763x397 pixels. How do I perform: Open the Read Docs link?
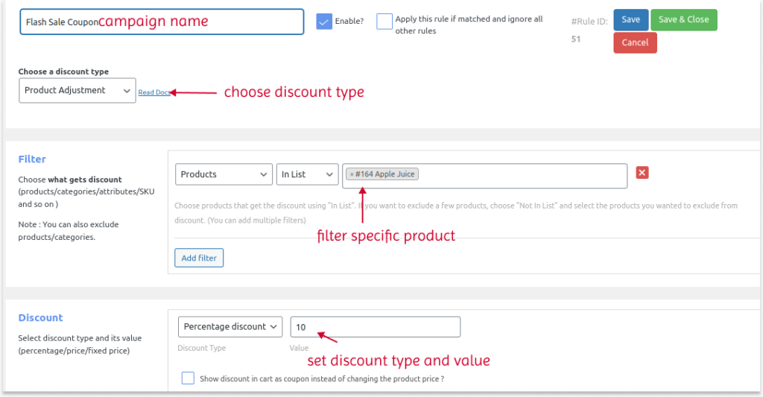(x=154, y=92)
